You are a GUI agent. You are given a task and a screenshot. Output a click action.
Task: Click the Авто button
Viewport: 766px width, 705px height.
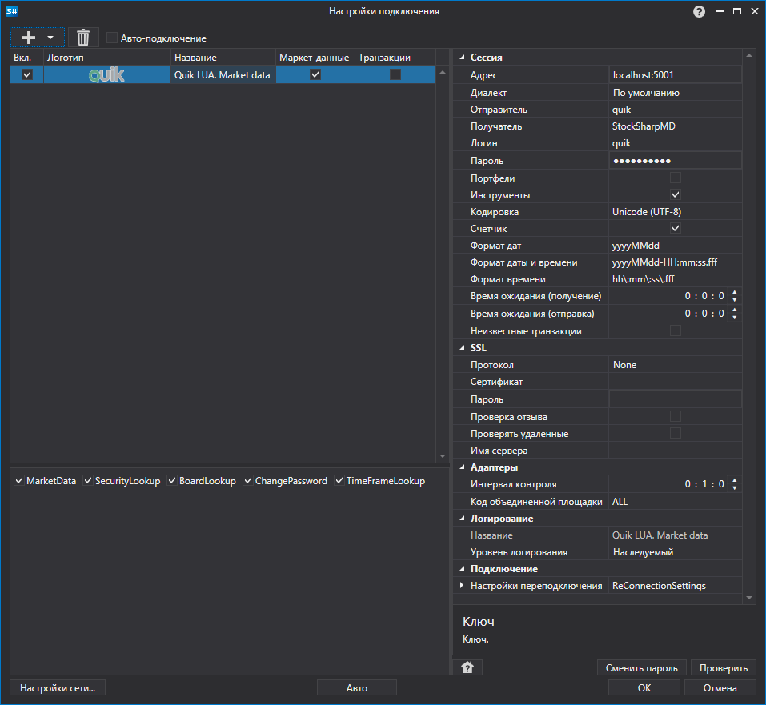coord(357,688)
